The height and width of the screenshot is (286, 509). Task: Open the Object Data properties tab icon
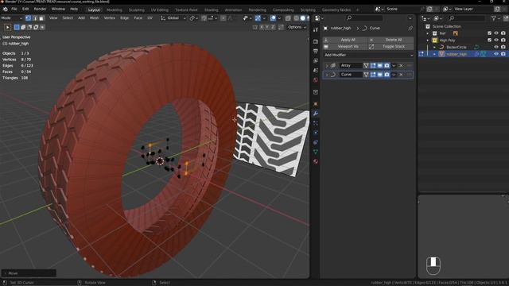coord(316,152)
